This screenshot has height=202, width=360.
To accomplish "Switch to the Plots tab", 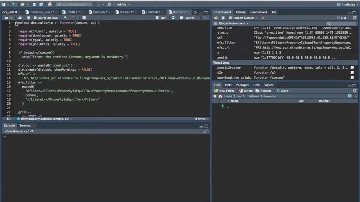I will click(x=228, y=85).
